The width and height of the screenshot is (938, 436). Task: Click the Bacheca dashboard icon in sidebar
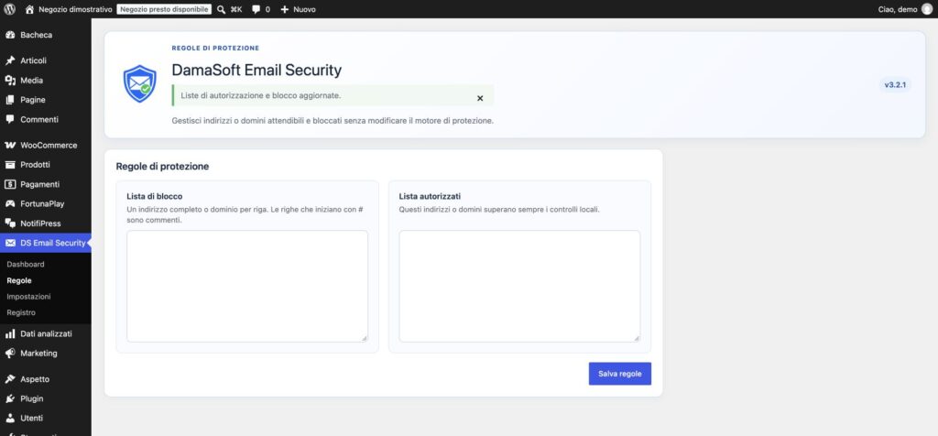pos(10,35)
